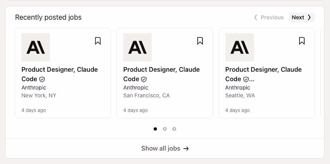
Task: Switch to the third carousel page dot
Action: [174, 129]
